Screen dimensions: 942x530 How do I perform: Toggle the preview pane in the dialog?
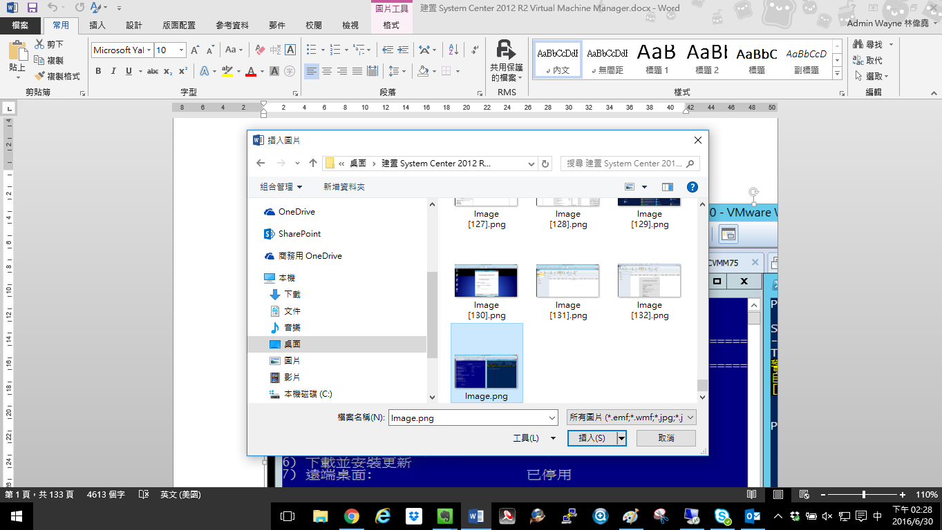pos(667,187)
